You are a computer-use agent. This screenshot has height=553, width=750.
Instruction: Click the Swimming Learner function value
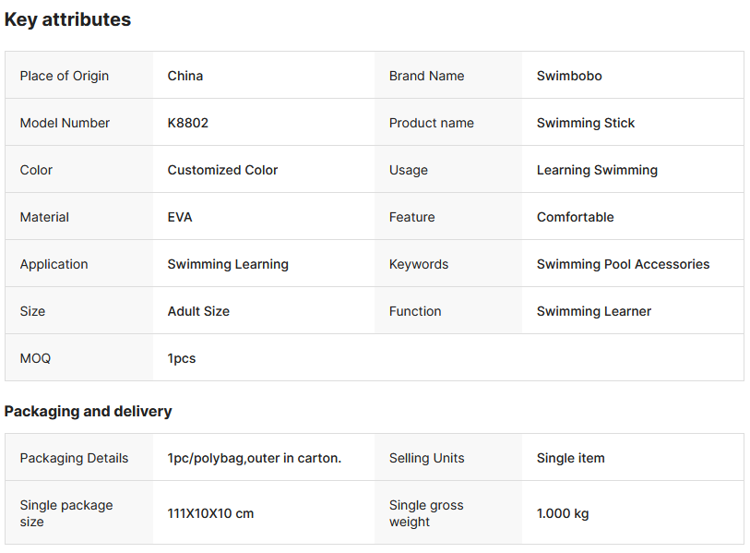coord(594,311)
